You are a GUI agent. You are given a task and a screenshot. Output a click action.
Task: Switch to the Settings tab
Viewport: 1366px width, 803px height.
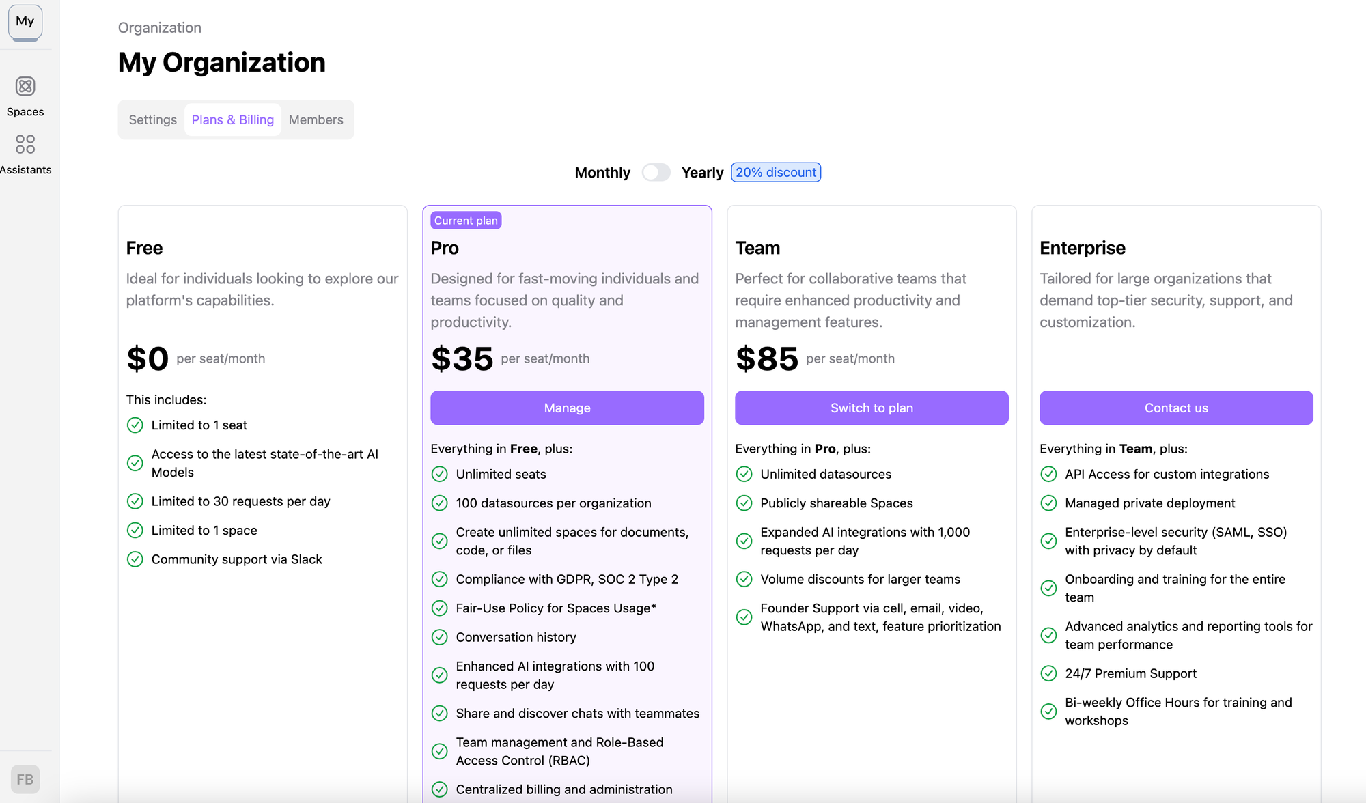click(152, 120)
